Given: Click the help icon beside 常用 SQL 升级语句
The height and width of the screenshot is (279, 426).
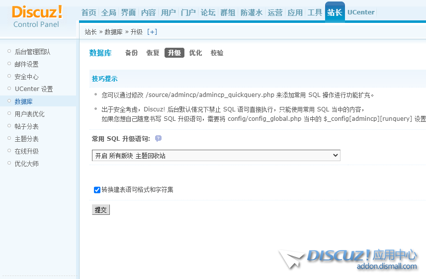Looking at the screenshot, I should coord(158,139).
